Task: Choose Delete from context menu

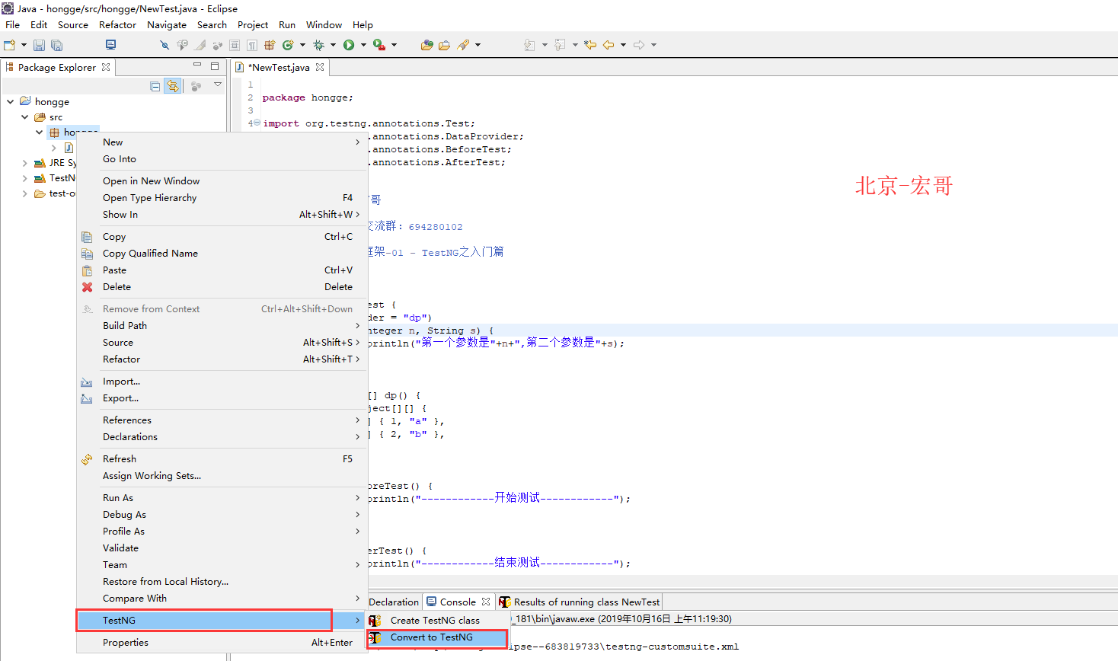Action: point(222,286)
